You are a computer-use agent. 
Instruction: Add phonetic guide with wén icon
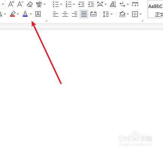pyautogui.click(x=39, y=4)
